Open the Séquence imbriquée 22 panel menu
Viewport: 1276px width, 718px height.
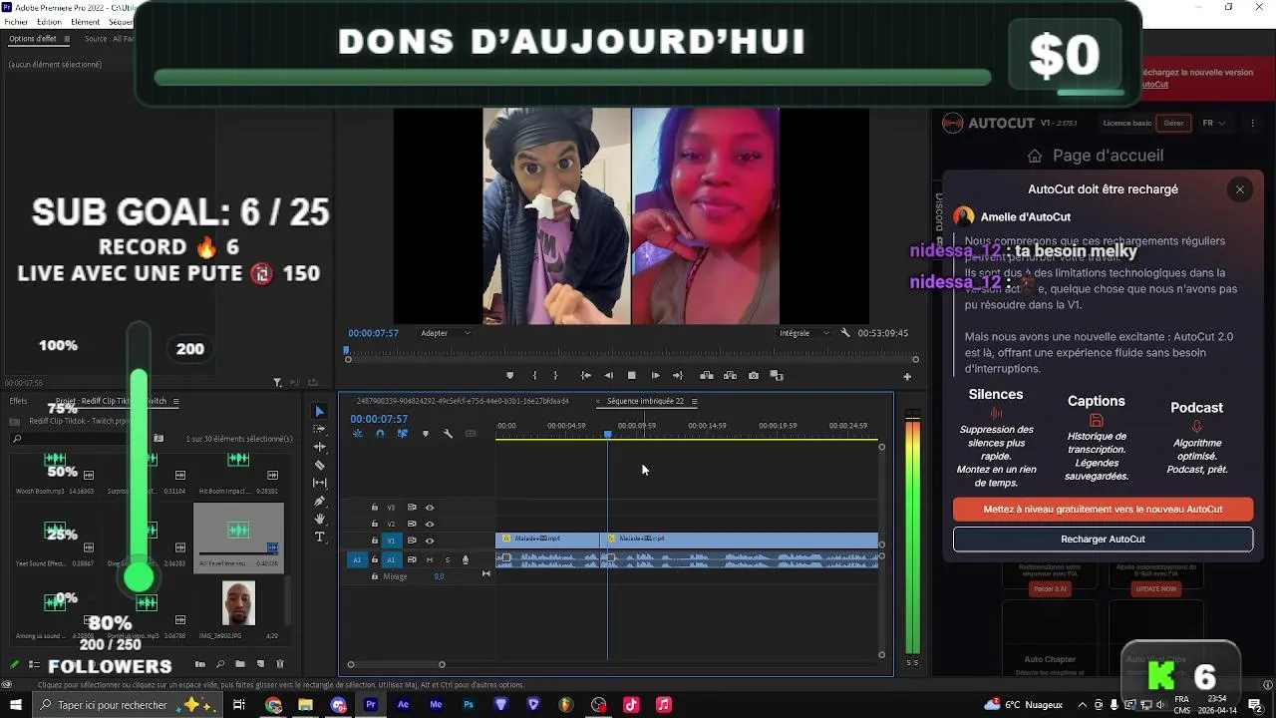coord(694,401)
